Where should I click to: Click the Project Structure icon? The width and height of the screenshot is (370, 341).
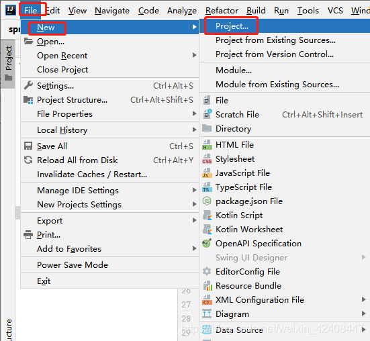tap(28, 100)
